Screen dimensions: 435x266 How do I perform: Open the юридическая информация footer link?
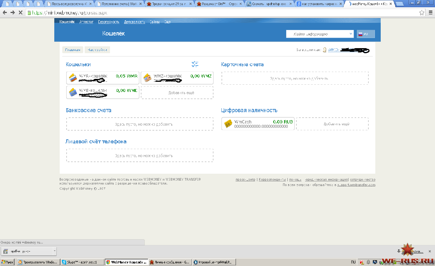click(326, 180)
